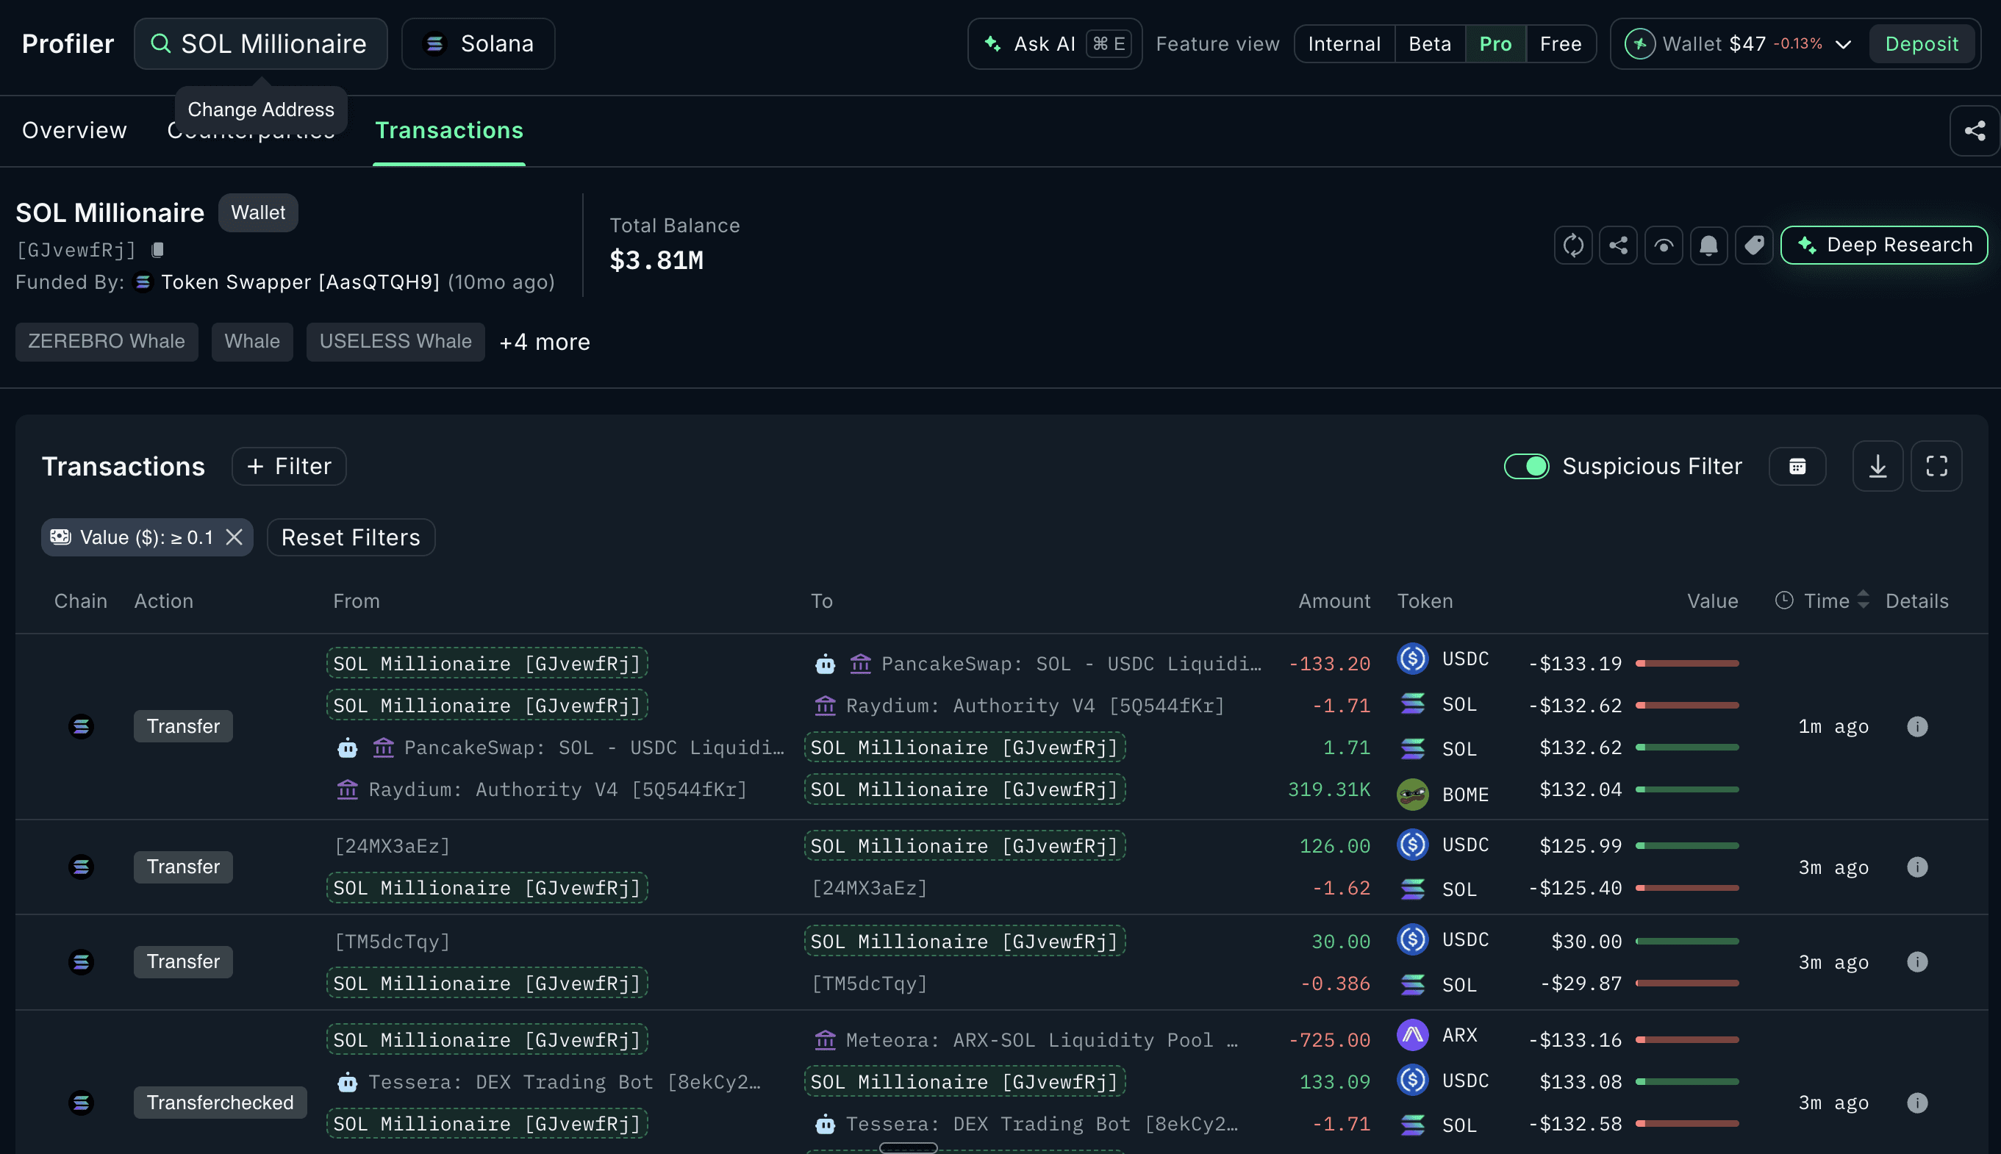2001x1154 pixels.
Task: Expand the transactions table to fullscreen
Action: coord(1936,466)
